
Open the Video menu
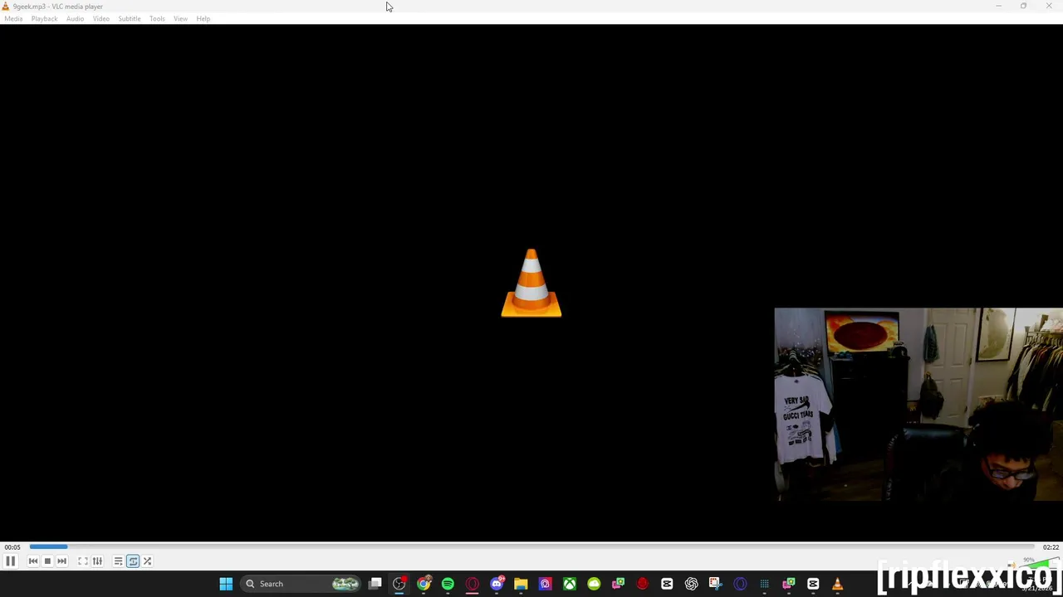(x=100, y=18)
